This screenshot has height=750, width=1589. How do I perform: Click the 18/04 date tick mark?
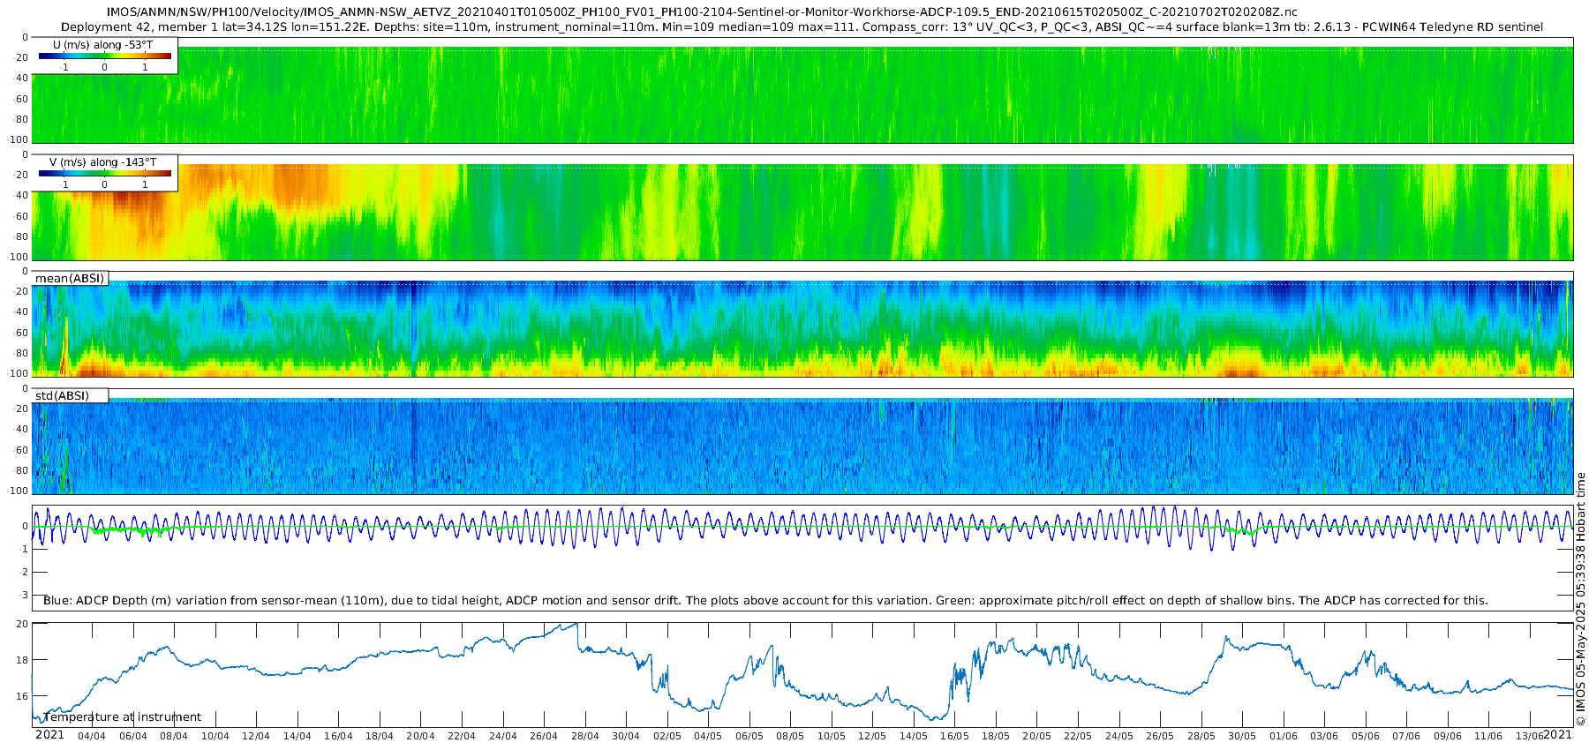tap(380, 736)
